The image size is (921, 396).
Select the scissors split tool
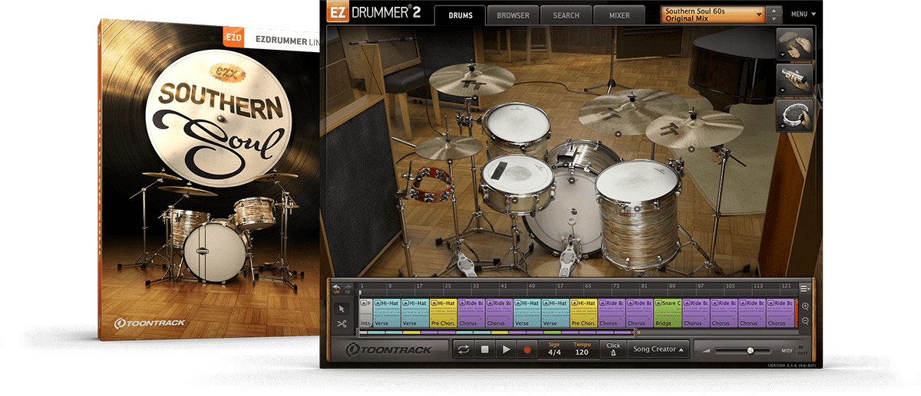[342, 323]
